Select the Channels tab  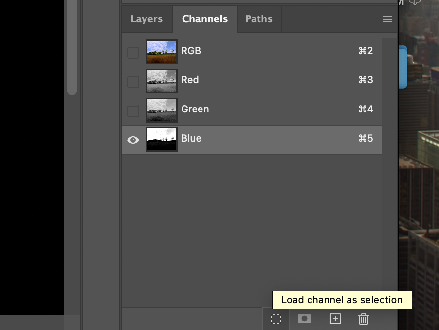pyautogui.click(x=205, y=19)
